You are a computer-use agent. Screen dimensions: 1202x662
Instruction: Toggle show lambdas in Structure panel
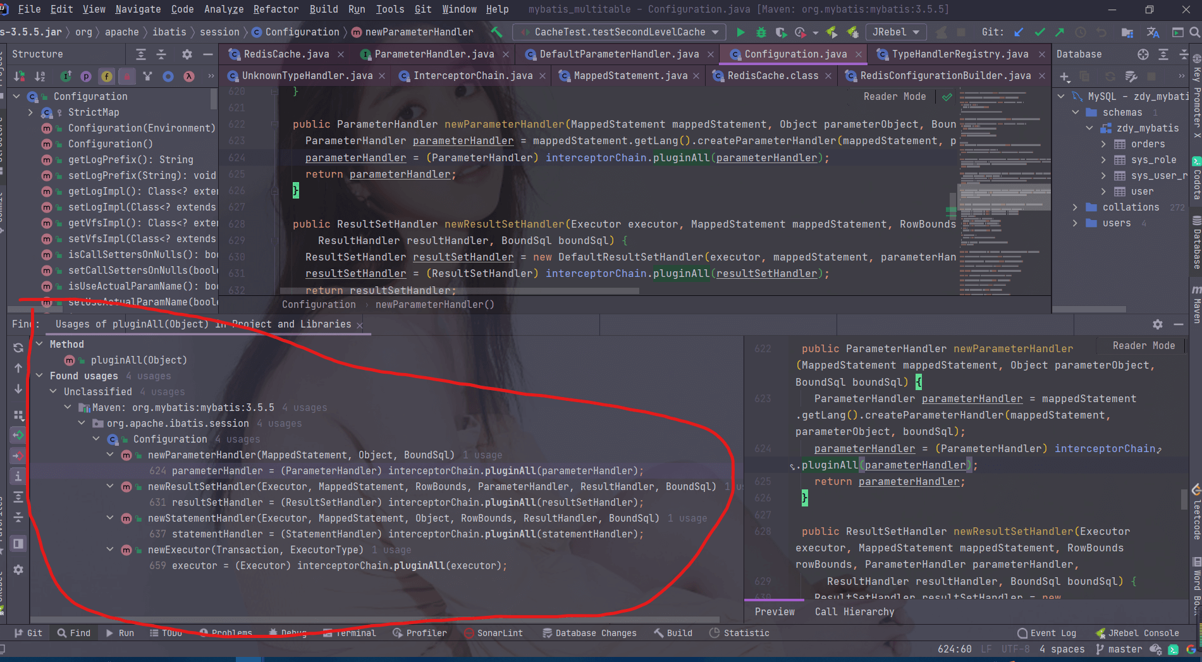[188, 77]
